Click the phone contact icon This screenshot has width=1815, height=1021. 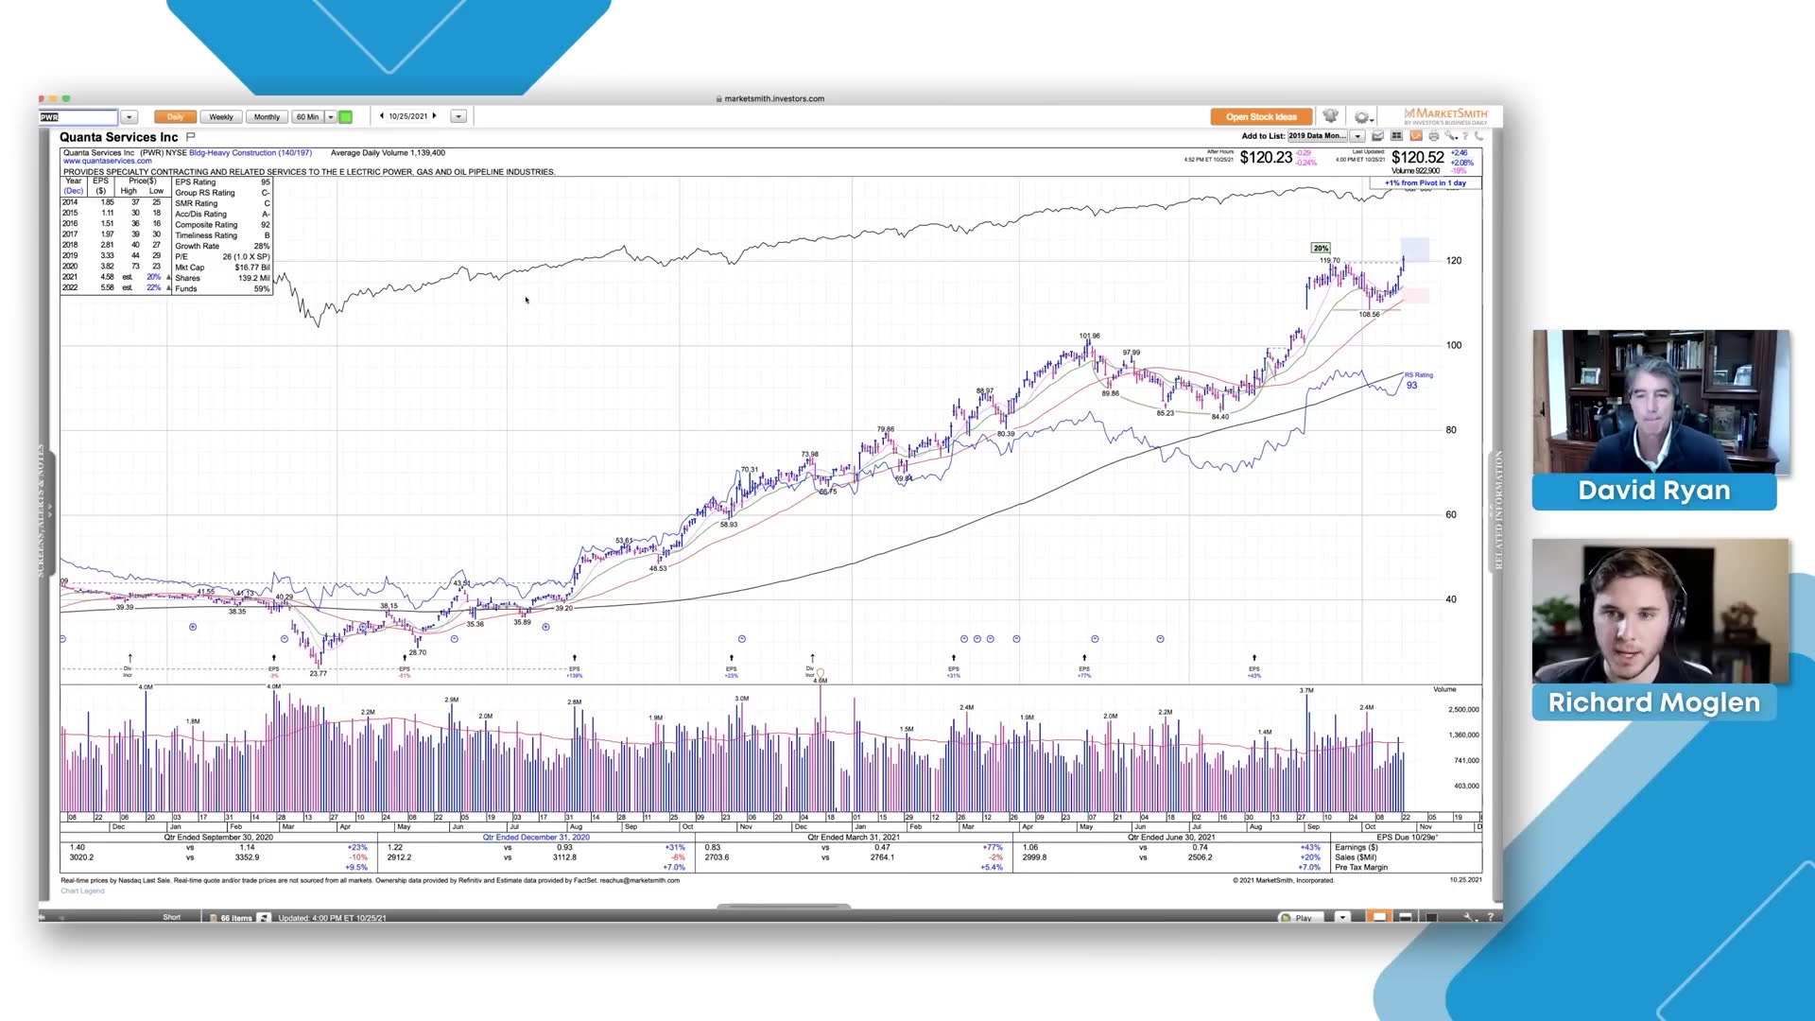click(x=1479, y=136)
